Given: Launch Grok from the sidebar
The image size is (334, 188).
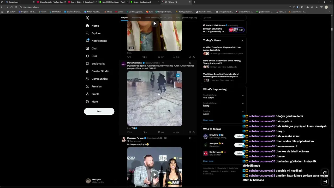Looking at the screenshot, I should [x=92, y=56].
